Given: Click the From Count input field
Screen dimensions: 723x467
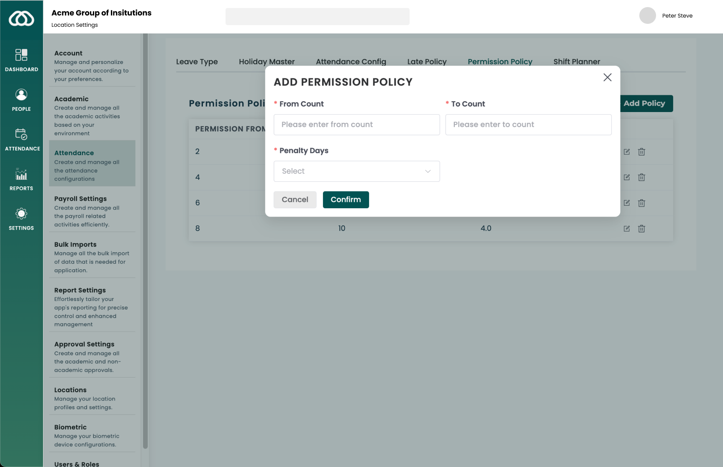Looking at the screenshot, I should point(356,125).
